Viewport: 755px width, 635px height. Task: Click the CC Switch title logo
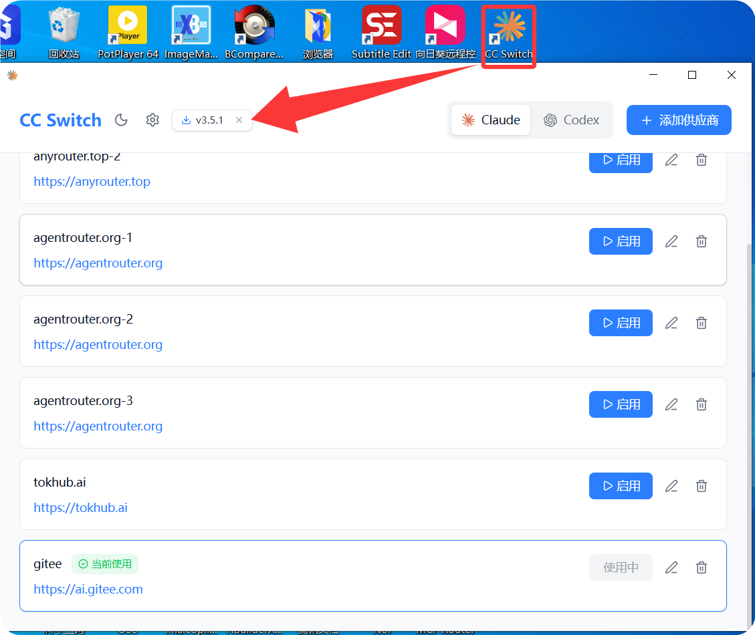point(61,120)
